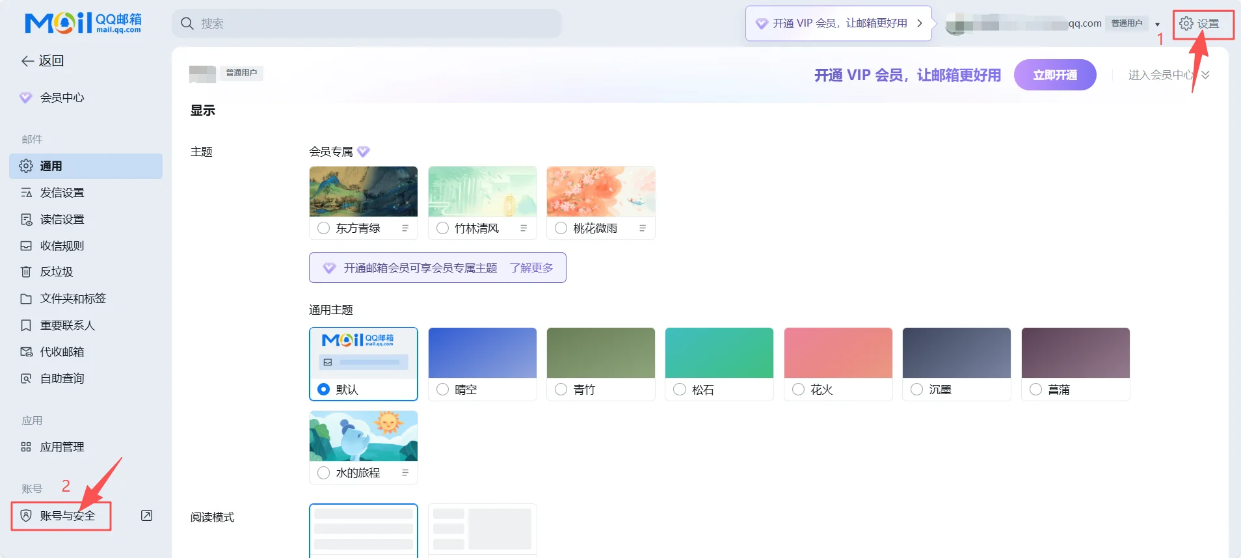Click details icon on 桃花微雨 theme
Viewport: 1241px width, 558px height.
tap(643, 228)
